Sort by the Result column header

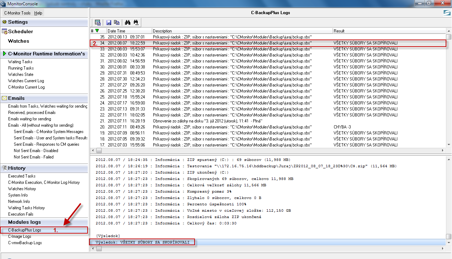point(389,31)
